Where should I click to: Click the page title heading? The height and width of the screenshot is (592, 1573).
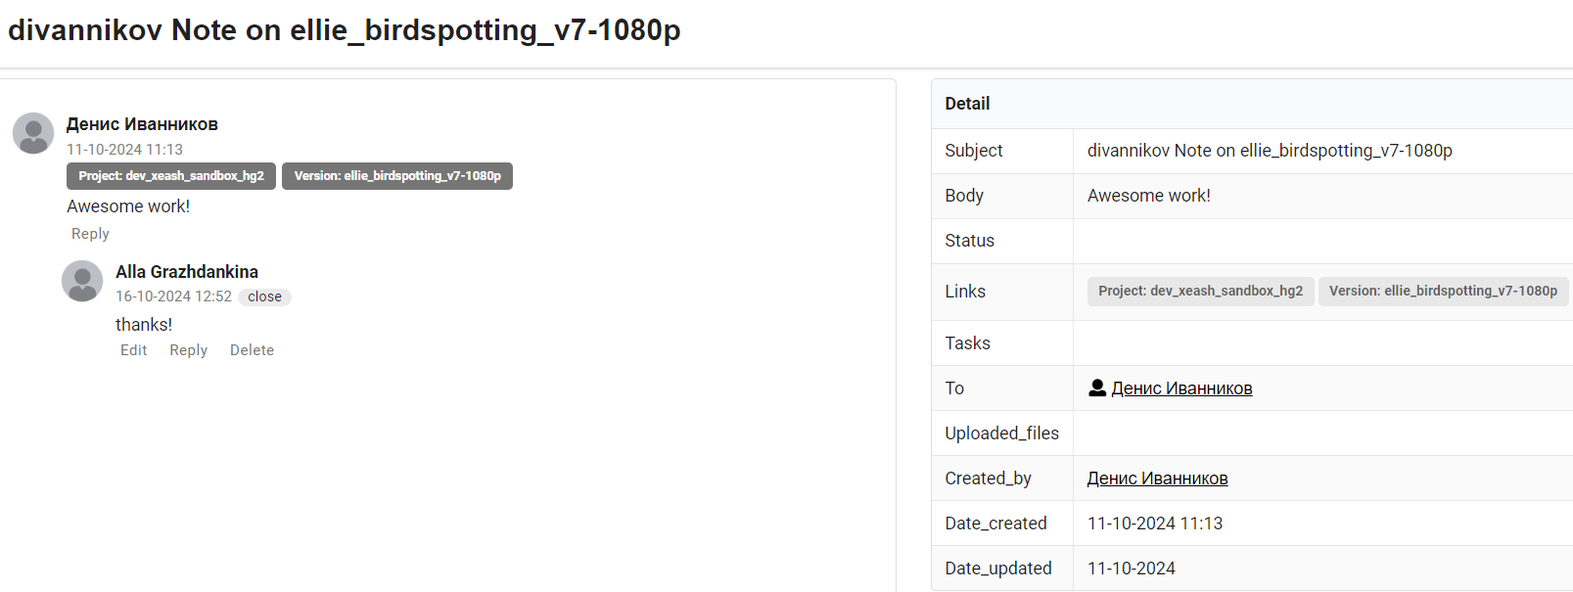click(345, 30)
